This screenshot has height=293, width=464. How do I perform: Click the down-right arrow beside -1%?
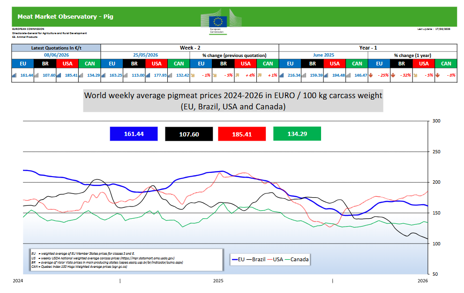[193, 75]
